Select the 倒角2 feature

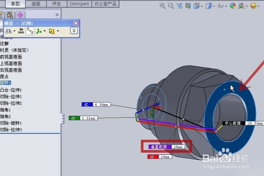click(x=5, y=116)
